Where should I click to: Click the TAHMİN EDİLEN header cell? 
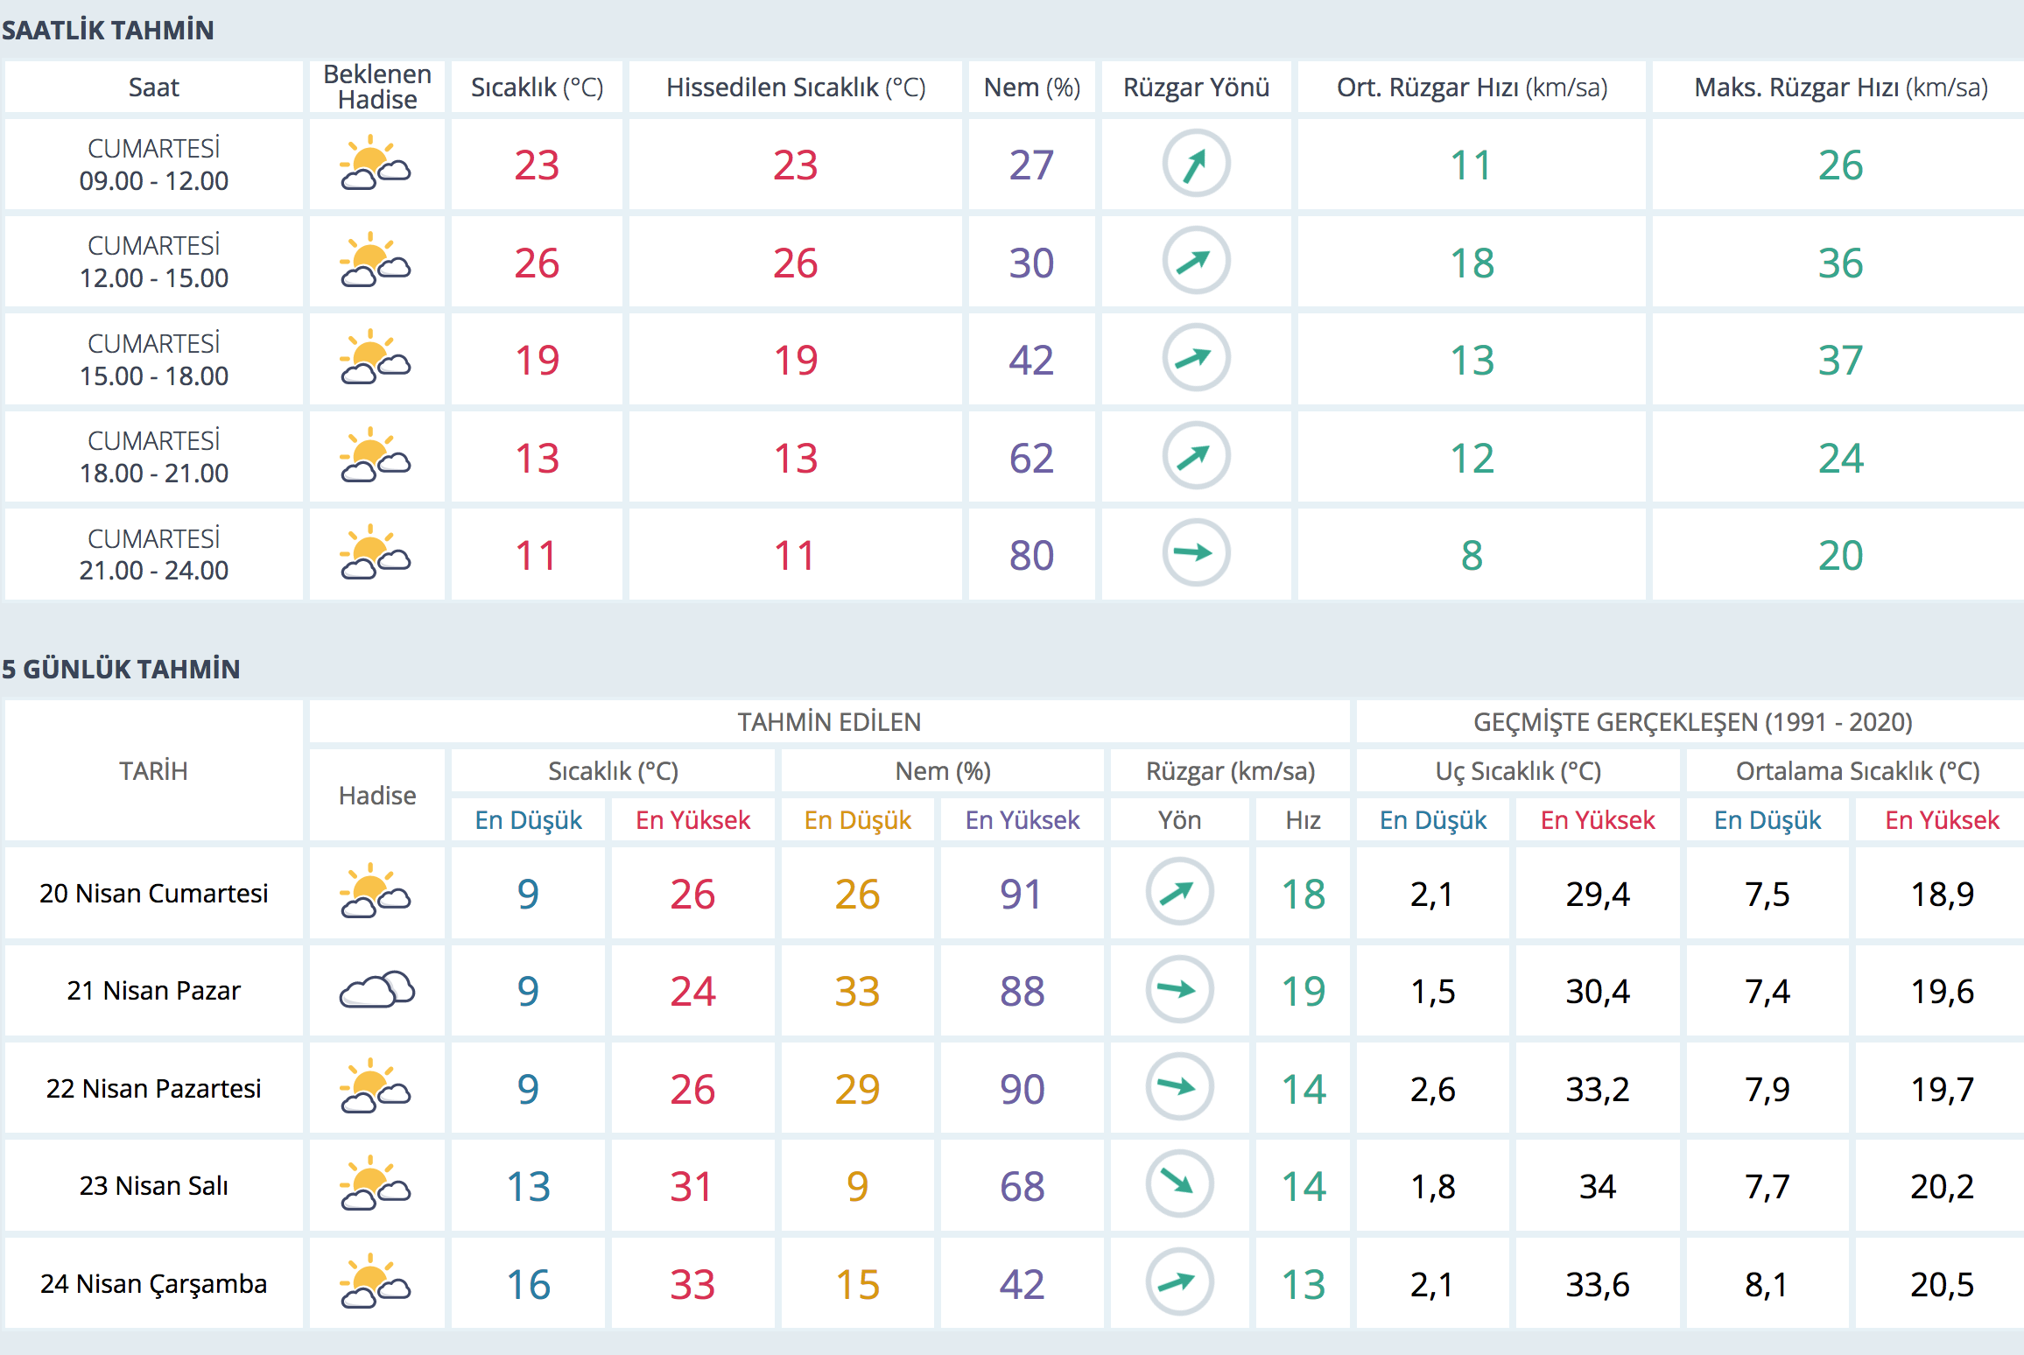pos(828,722)
